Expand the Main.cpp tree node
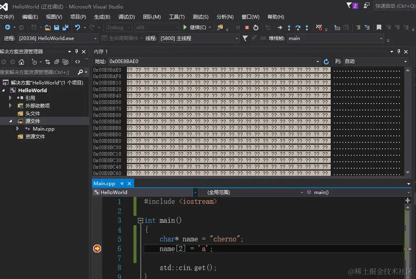The height and width of the screenshot is (279, 416). (17, 129)
